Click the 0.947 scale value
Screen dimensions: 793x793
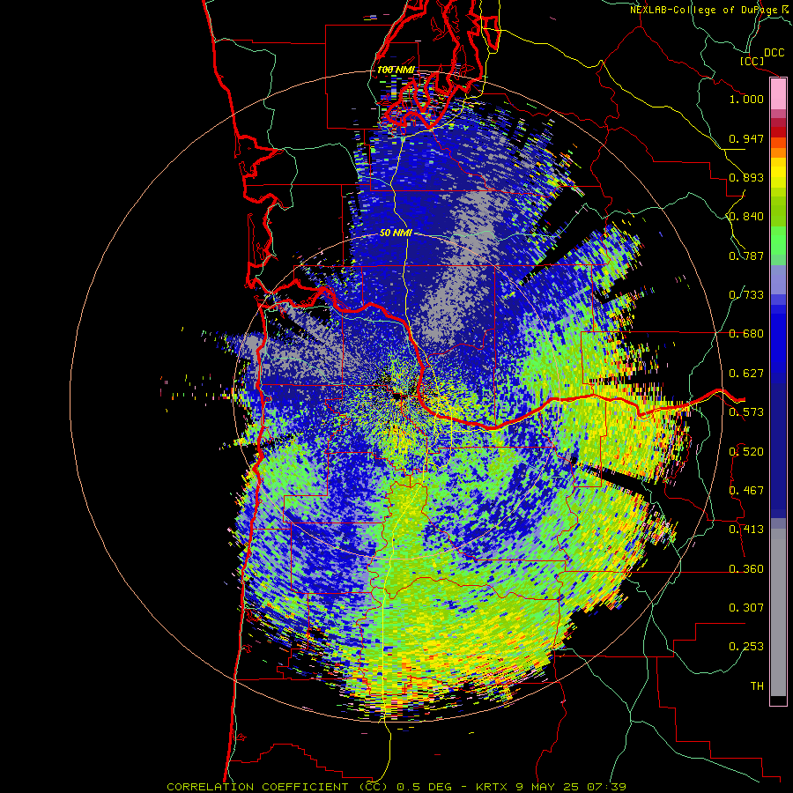tap(746, 138)
